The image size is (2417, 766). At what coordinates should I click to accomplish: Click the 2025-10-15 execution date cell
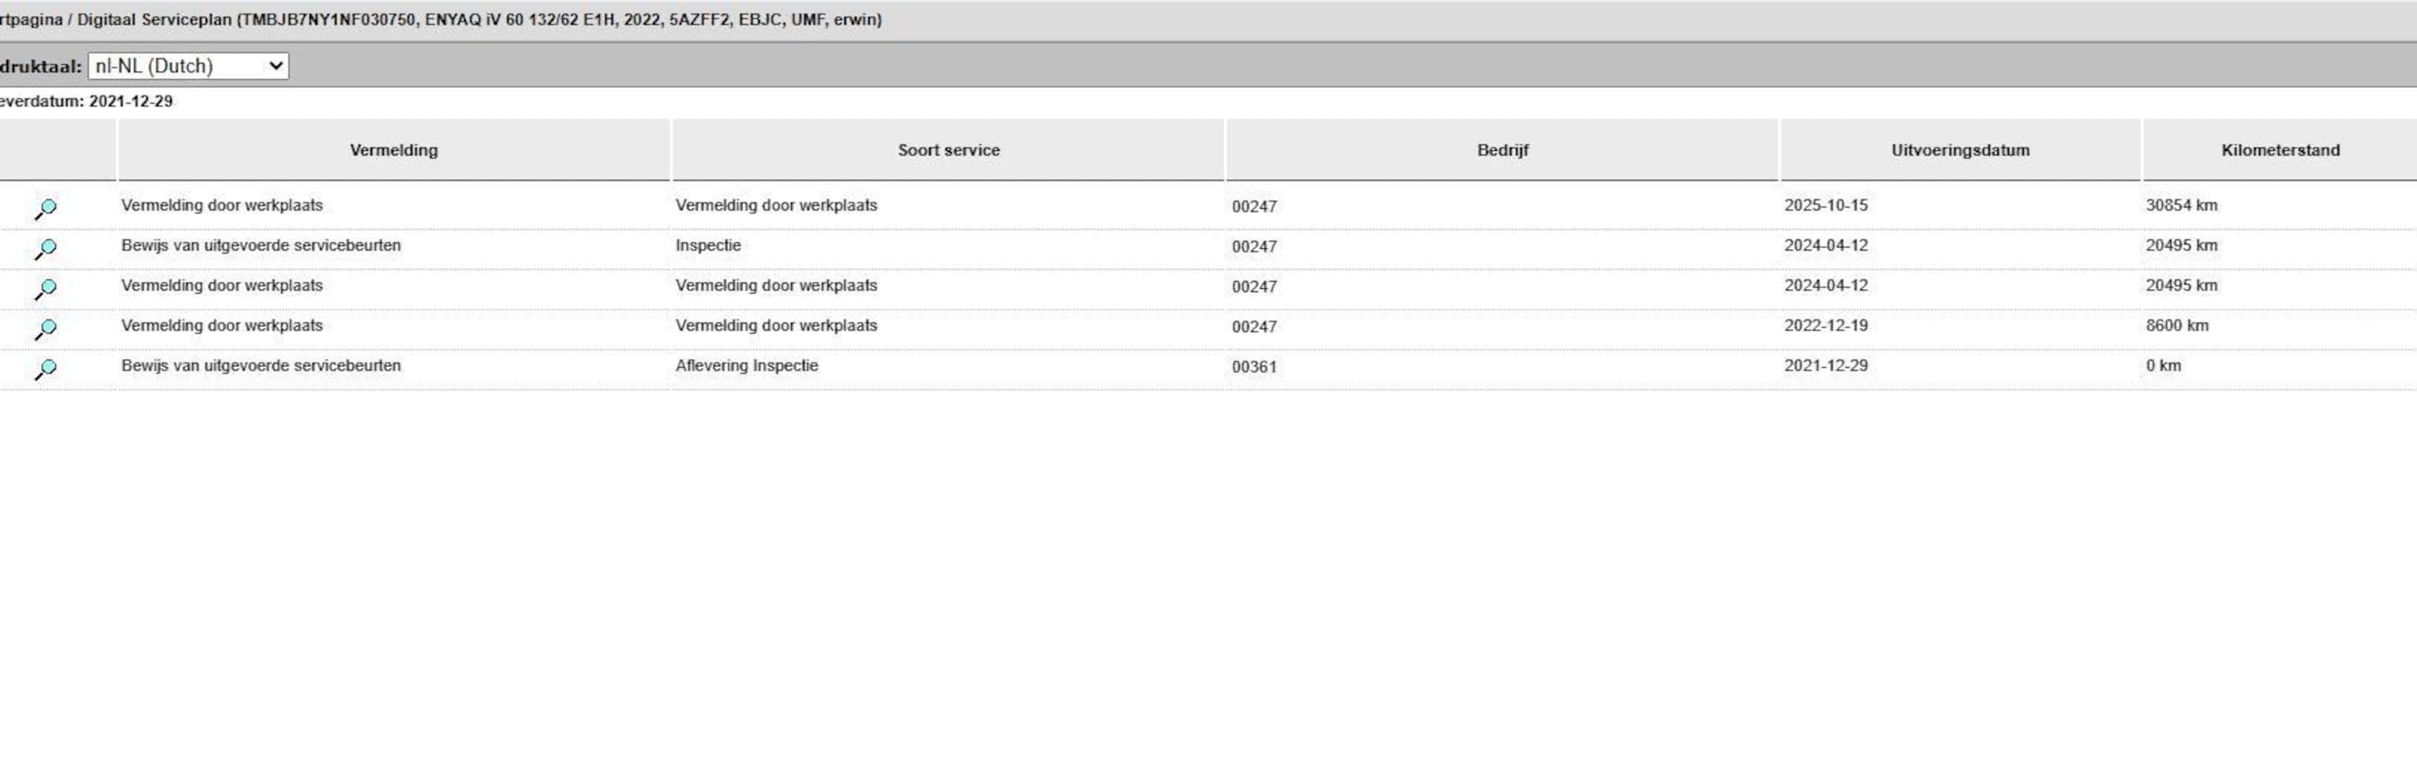[1825, 205]
